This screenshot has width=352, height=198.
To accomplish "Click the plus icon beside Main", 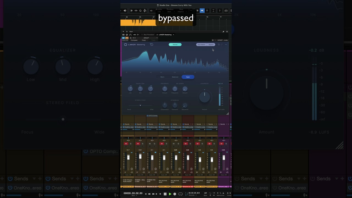I will tap(127, 32).
